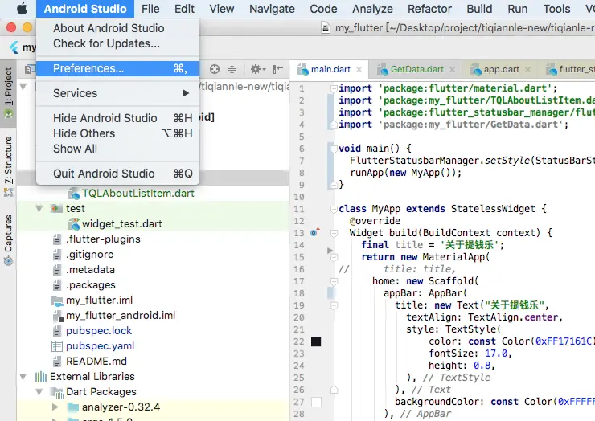Select pubspec.yaml file
This screenshot has width=595, height=421.
101,346
